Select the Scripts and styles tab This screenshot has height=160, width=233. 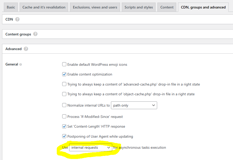[139, 7]
